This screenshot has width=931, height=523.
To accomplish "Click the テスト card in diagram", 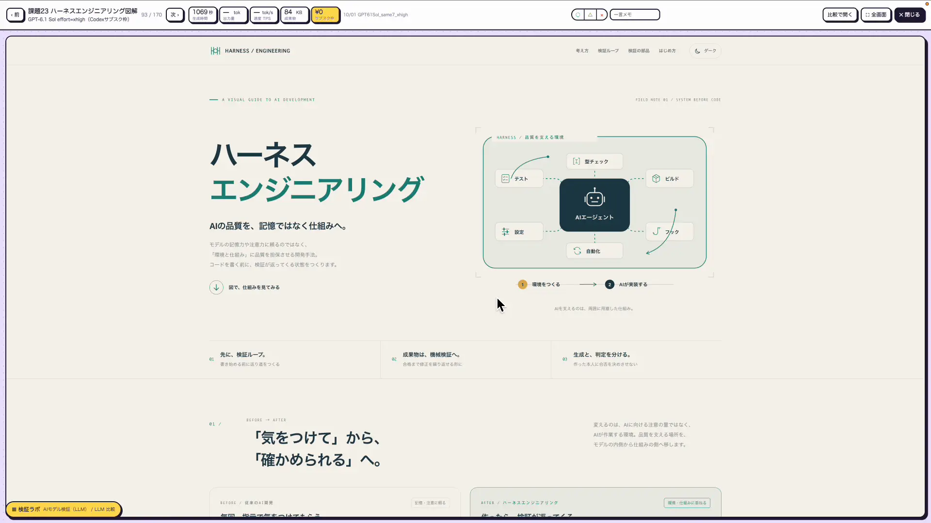I will pos(519,179).
